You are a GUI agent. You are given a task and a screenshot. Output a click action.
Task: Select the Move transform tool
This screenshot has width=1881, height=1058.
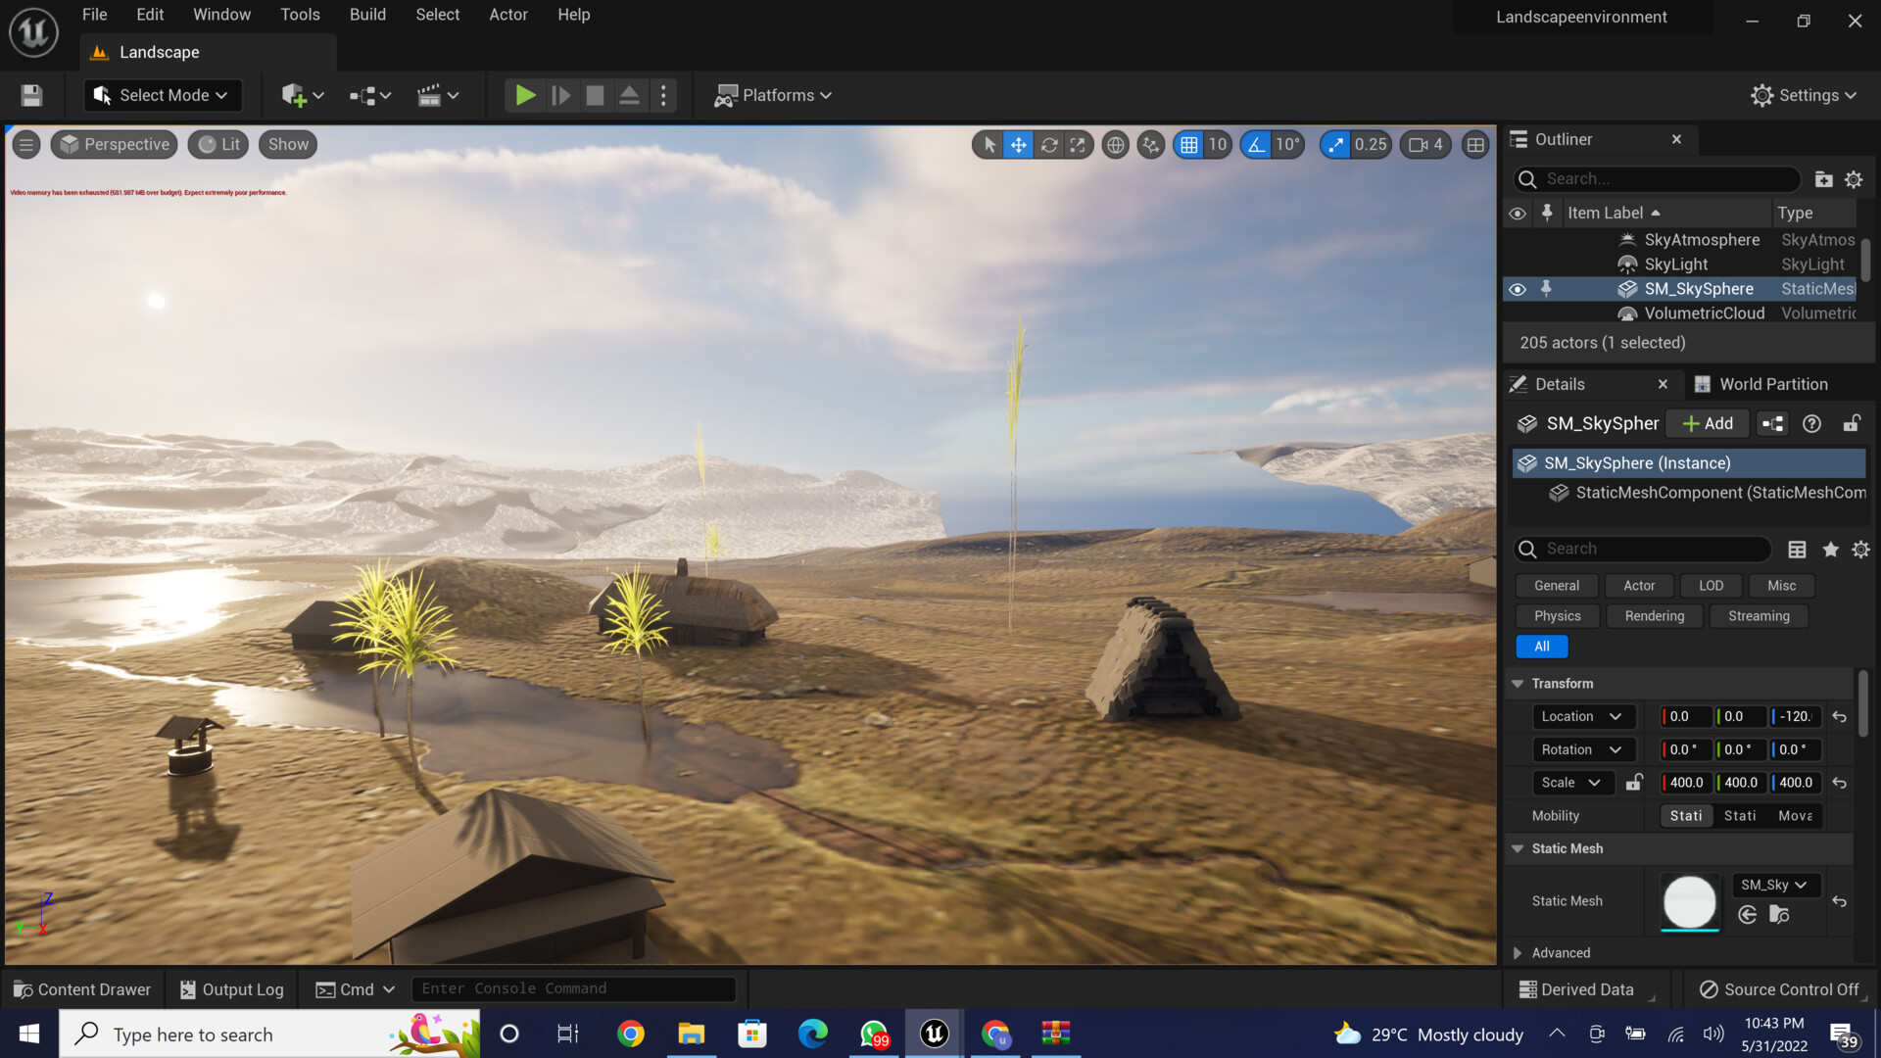pyautogui.click(x=1019, y=144)
